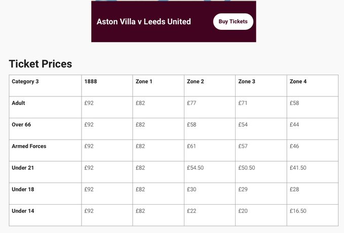The height and width of the screenshot is (233, 344).
Task: Click the Under 21 Zone 3 price £50.50
Action: coord(247,168)
